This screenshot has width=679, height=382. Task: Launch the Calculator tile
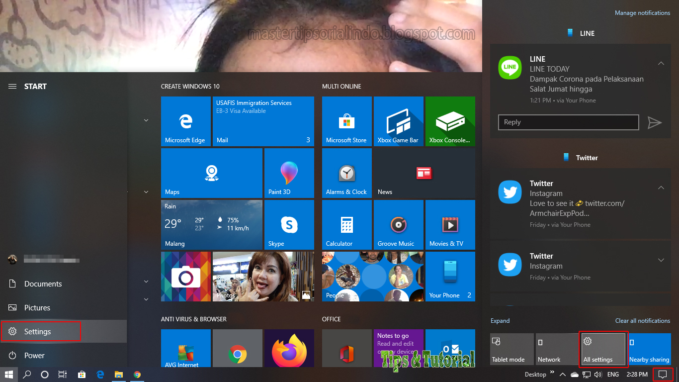(x=347, y=224)
